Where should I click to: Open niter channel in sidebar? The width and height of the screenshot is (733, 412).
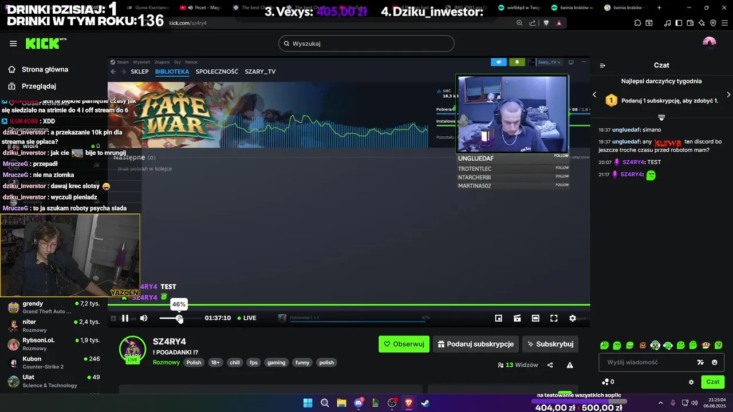pyautogui.click(x=54, y=326)
